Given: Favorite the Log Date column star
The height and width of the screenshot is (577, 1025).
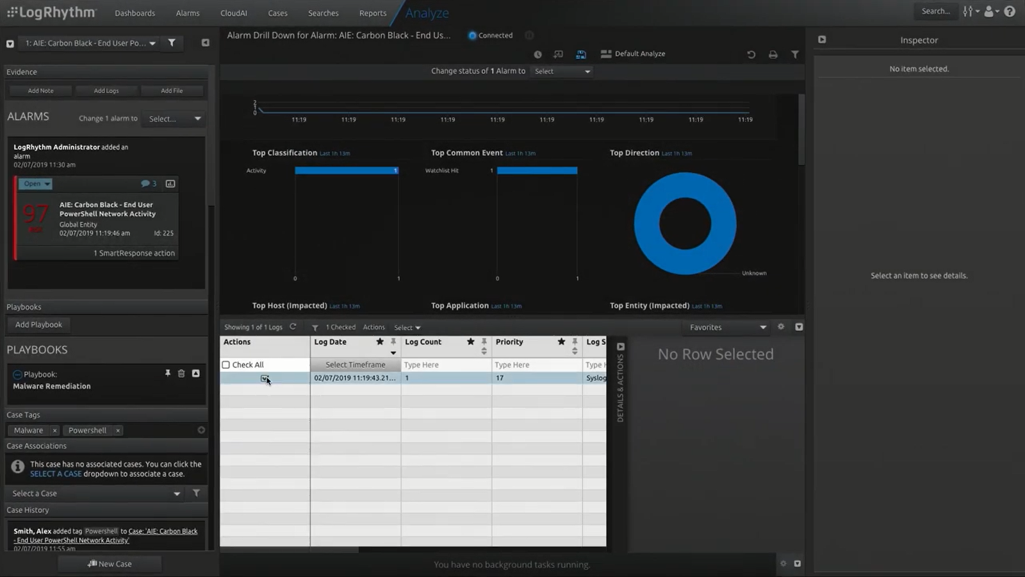Looking at the screenshot, I should pyautogui.click(x=380, y=342).
